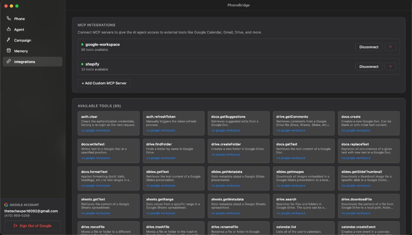Click the google-workspace server name
The image size is (412, 235).
[x=103, y=44]
